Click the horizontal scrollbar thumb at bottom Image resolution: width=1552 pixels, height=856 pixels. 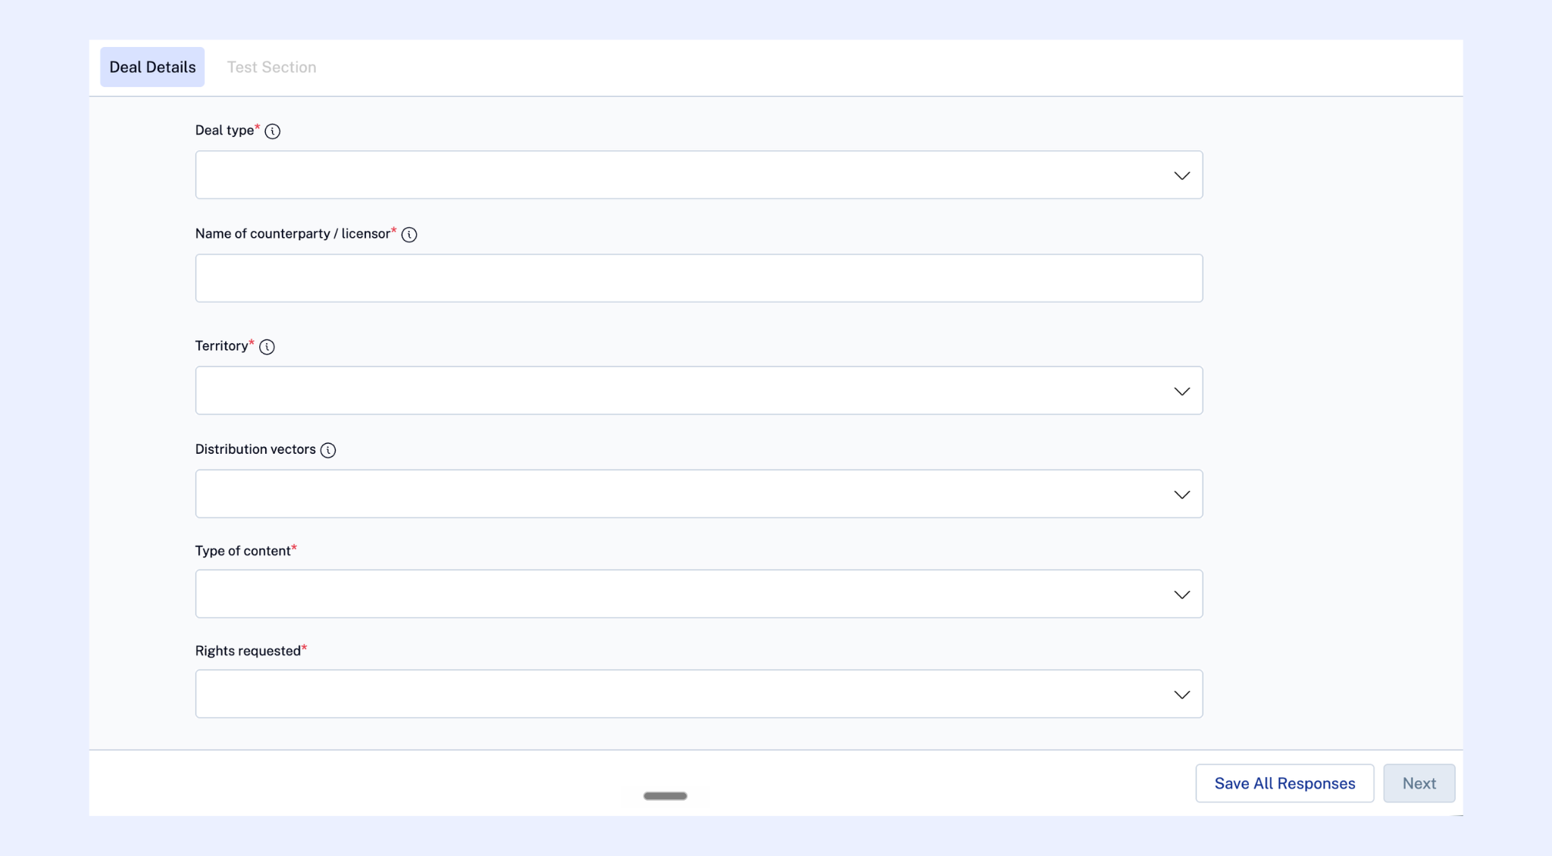[665, 796]
